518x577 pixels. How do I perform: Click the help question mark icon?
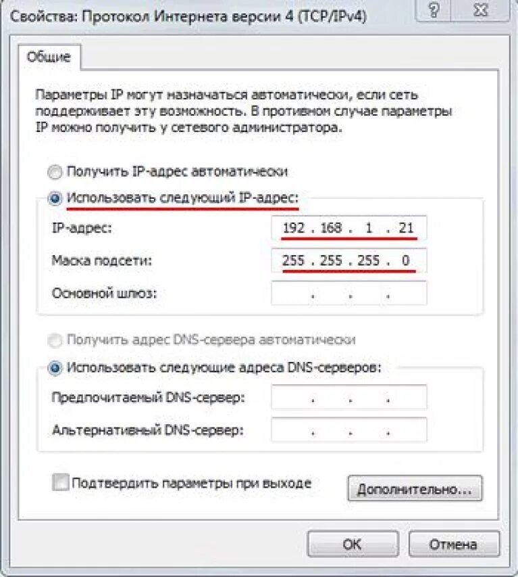[434, 10]
